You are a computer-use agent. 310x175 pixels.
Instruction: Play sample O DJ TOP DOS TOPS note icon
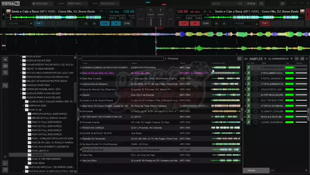(x=248, y=100)
